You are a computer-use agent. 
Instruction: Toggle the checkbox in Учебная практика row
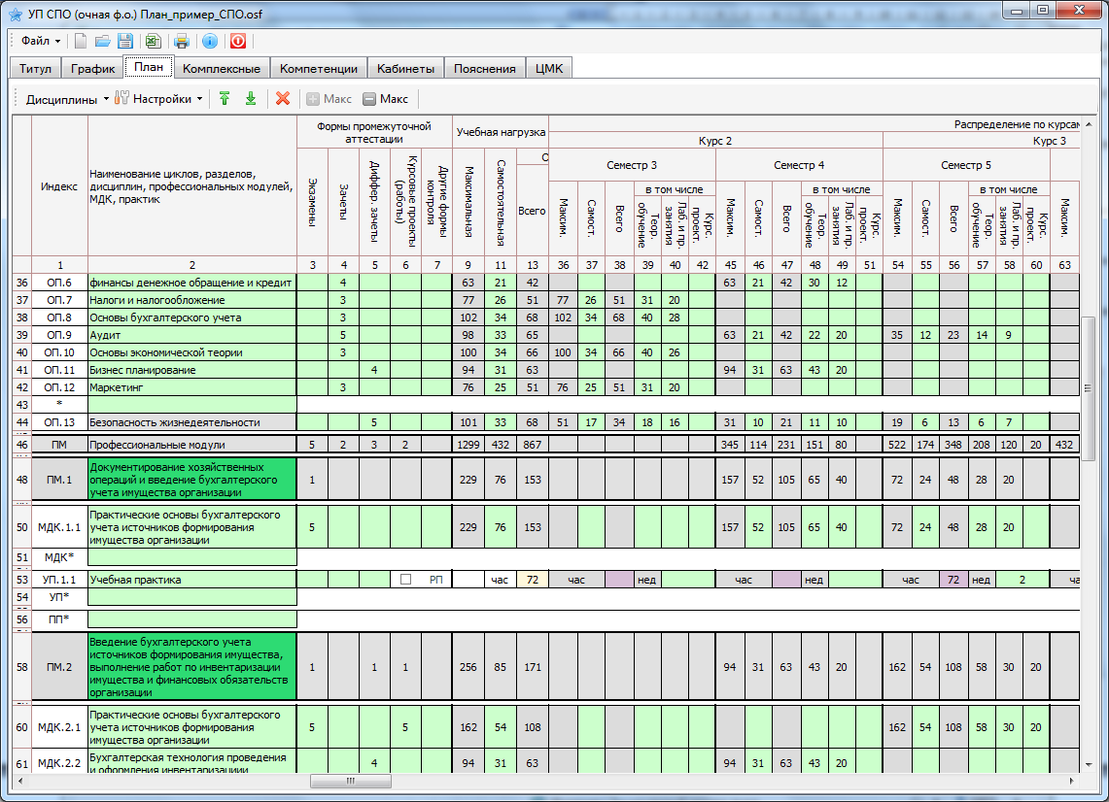405,580
